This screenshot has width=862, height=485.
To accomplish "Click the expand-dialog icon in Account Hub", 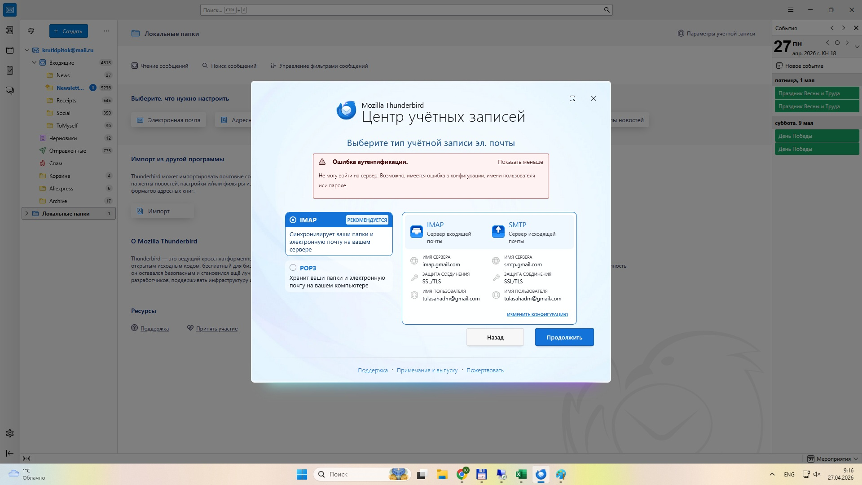I will point(572,98).
